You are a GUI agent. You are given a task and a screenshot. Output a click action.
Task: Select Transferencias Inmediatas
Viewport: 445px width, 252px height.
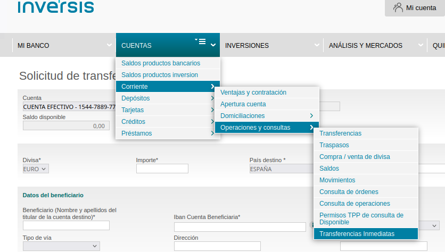click(357, 234)
